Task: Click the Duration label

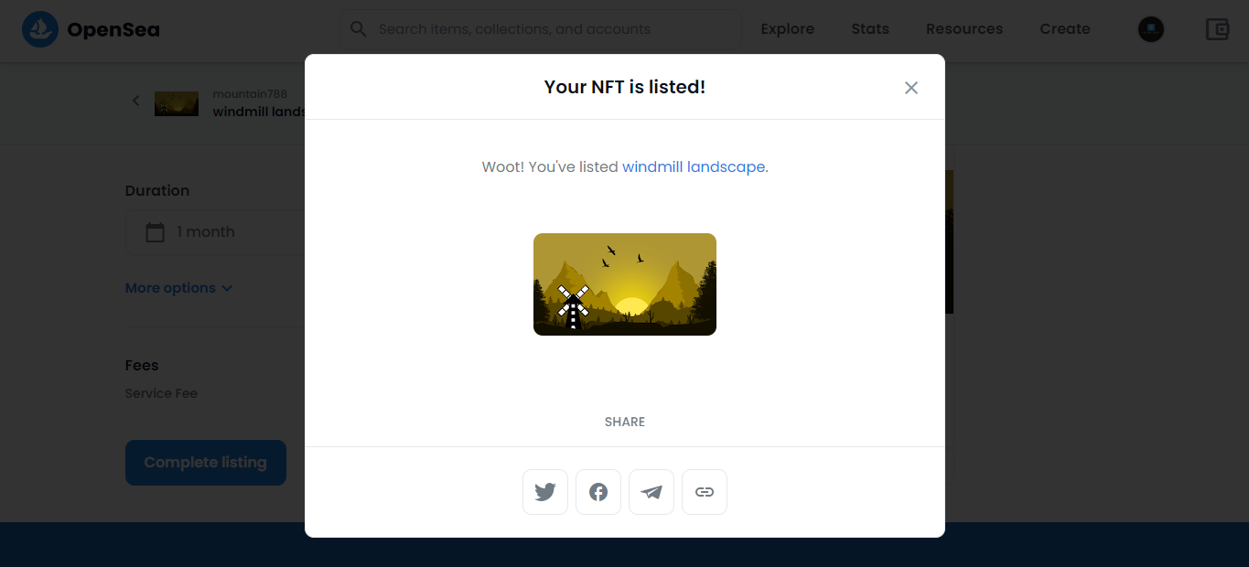Action: (x=157, y=190)
